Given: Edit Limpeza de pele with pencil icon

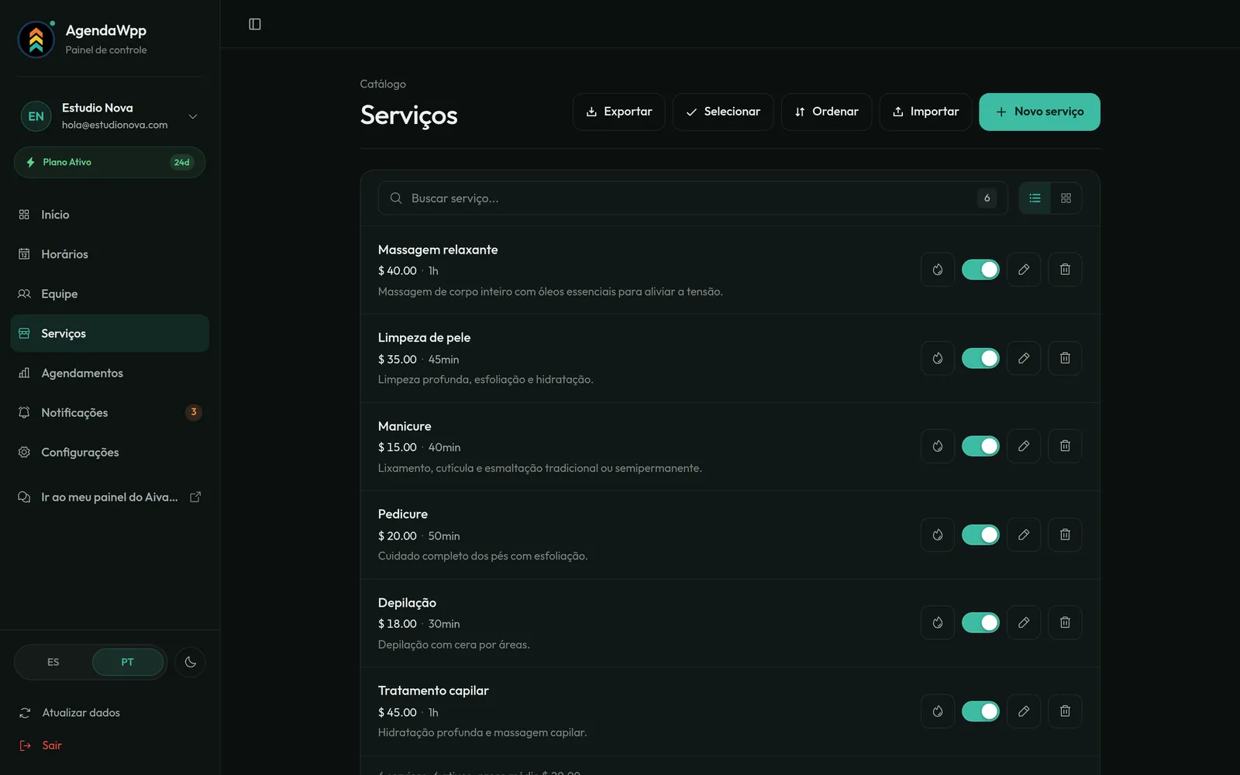Looking at the screenshot, I should pos(1024,358).
